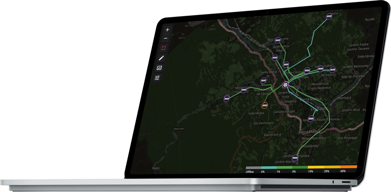Click the yellow 15% legend segment
This screenshot has height=192, width=391.
pyautogui.click(x=316, y=167)
